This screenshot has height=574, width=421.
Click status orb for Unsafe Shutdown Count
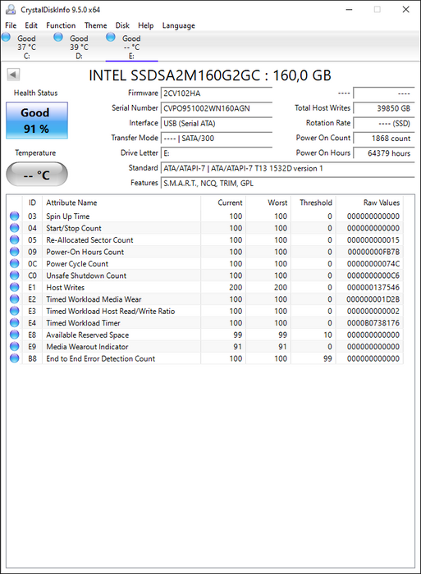coord(14,276)
